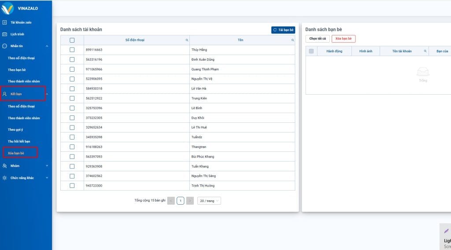Click the Lịch trình calendar icon
Image resolution: width=451 pixels, height=250 pixels.
point(4,34)
